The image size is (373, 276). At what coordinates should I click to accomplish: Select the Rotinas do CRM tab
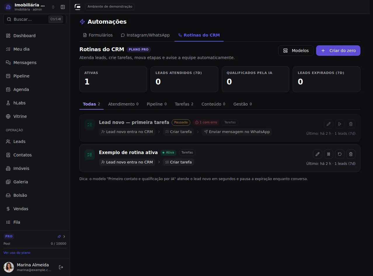click(199, 35)
